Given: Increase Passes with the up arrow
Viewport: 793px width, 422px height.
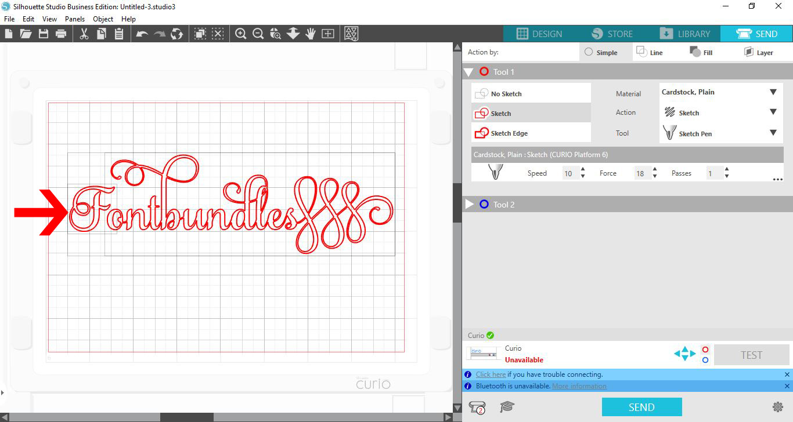Looking at the screenshot, I should pos(727,169).
